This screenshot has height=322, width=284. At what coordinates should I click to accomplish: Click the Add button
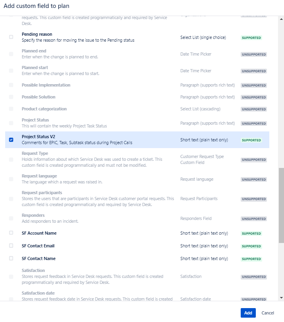pyautogui.click(x=248, y=313)
